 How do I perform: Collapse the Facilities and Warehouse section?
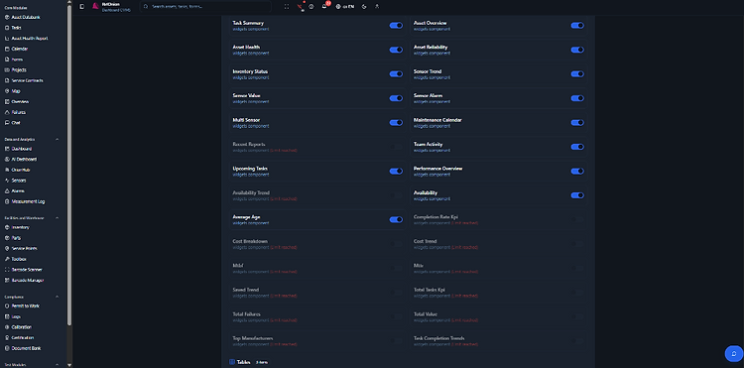coord(58,218)
